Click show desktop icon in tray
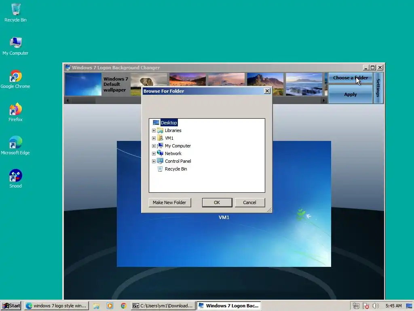 [x=410, y=306]
